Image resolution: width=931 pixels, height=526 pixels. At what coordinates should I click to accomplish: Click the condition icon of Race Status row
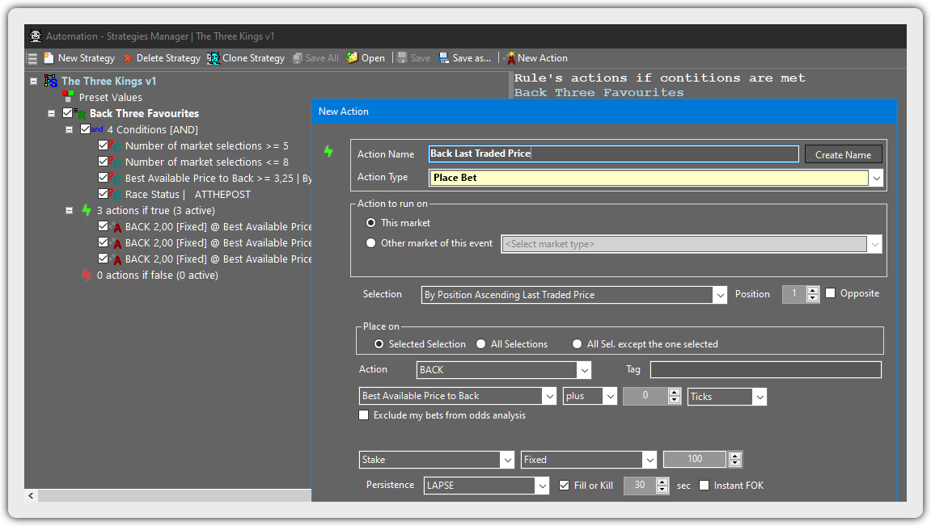click(115, 194)
